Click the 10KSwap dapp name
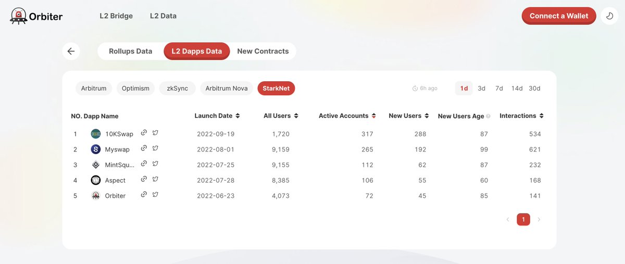This screenshot has height=264, width=625. pyautogui.click(x=119, y=134)
